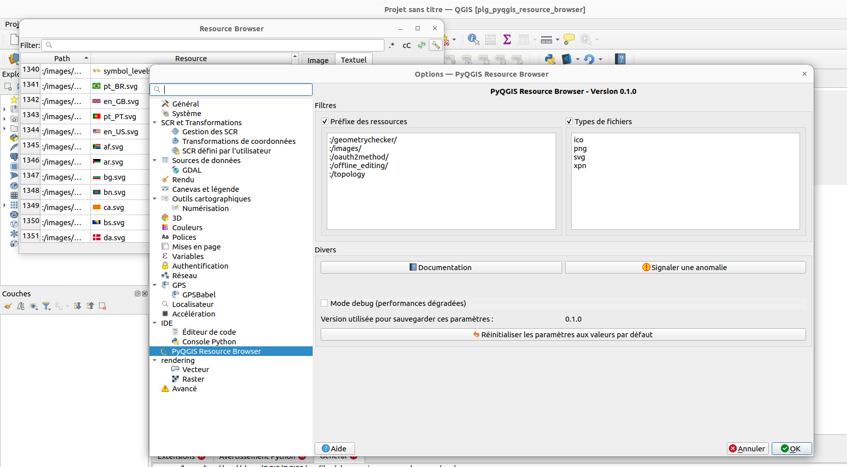Click the Annuler button
The height and width of the screenshot is (467, 847).
click(x=747, y=449)
